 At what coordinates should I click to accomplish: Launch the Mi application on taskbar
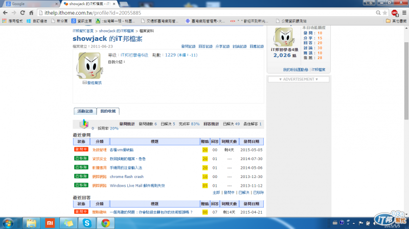(x=50, y=223)
